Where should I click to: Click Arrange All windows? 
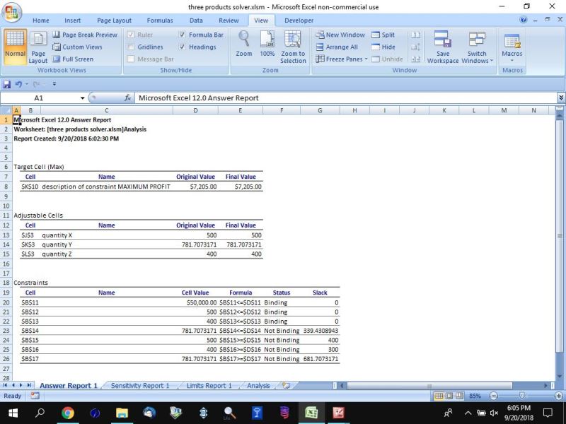pyautogui.click(x=337, y=47)
